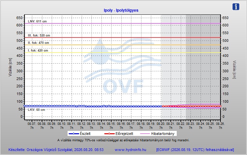
Task: Click the www.hydroinfo.hu link text
Action: click(130, 150)
